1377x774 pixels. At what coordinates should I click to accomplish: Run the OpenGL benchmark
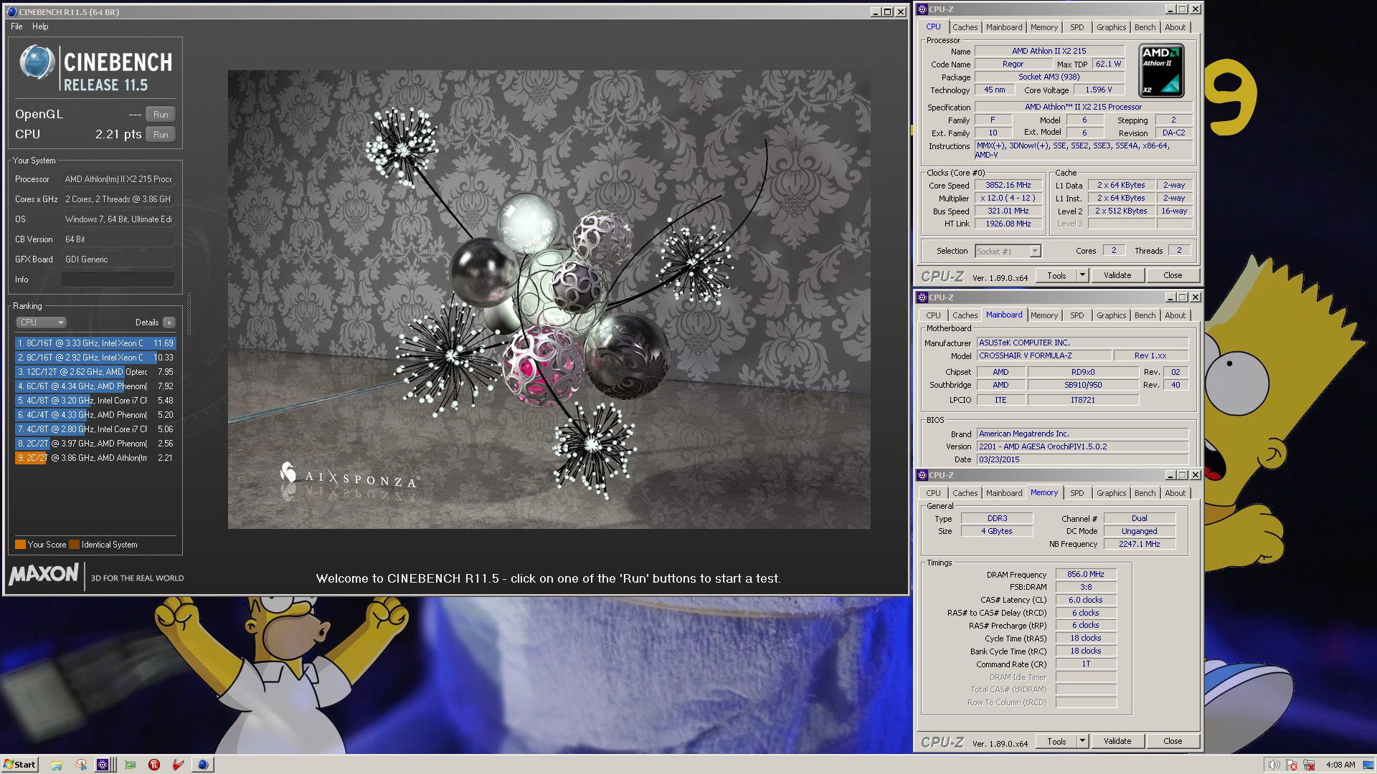161,115
